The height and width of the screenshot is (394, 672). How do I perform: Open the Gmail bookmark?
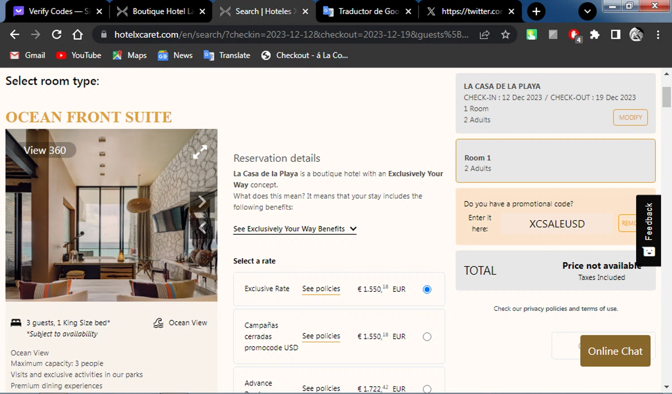[x=28, y=55]
